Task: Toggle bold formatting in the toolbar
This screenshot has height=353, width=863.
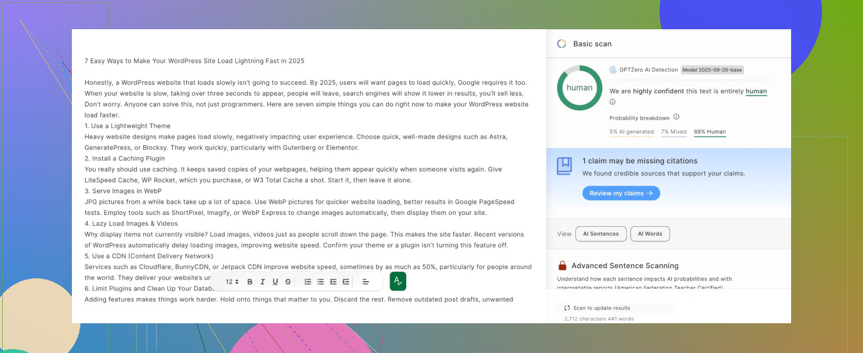Action: pos(250,282)
